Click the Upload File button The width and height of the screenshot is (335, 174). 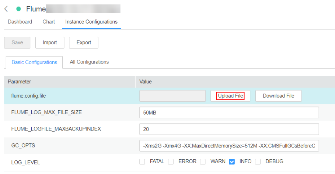[x=230, y=96]
